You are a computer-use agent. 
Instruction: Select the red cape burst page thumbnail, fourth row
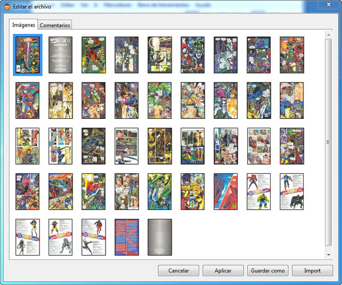[x=94, y=192]
